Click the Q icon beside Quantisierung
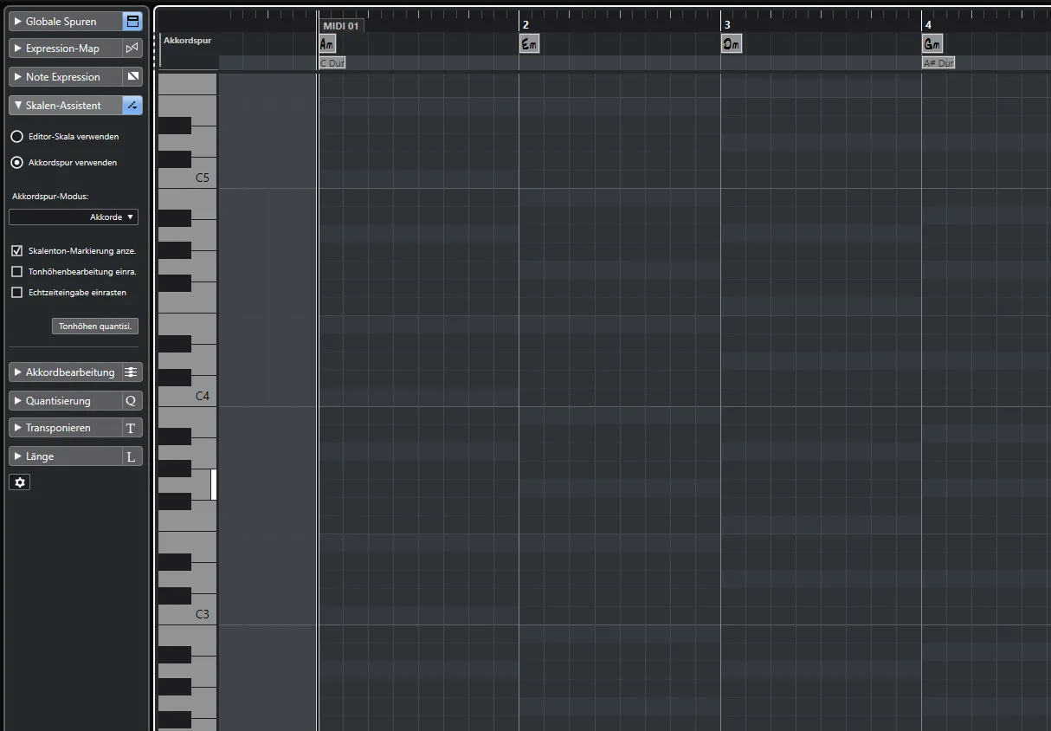Screen dimensions: 1051x731 click(x=132, y=401)
